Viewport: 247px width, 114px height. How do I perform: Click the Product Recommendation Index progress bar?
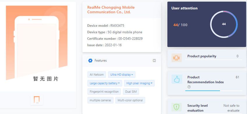[214, 91]
